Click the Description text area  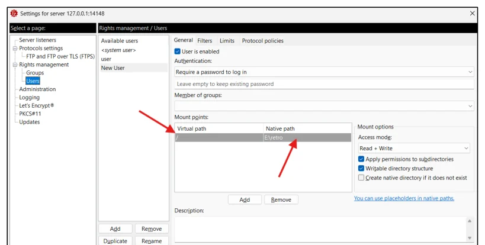pos(320,229)
